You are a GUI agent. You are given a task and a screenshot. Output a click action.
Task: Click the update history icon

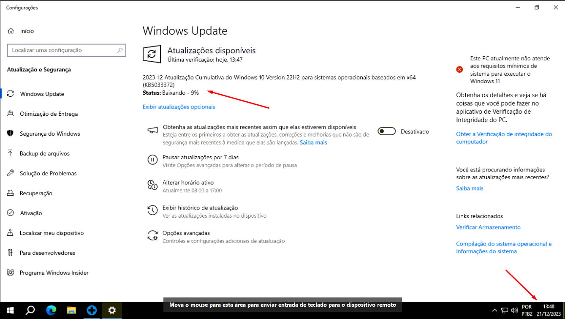click(152, 210)
